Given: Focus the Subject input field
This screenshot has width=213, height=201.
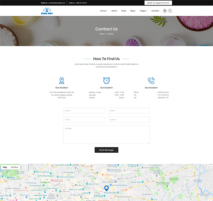Looking at the screenshot, I should click(129, 119).
